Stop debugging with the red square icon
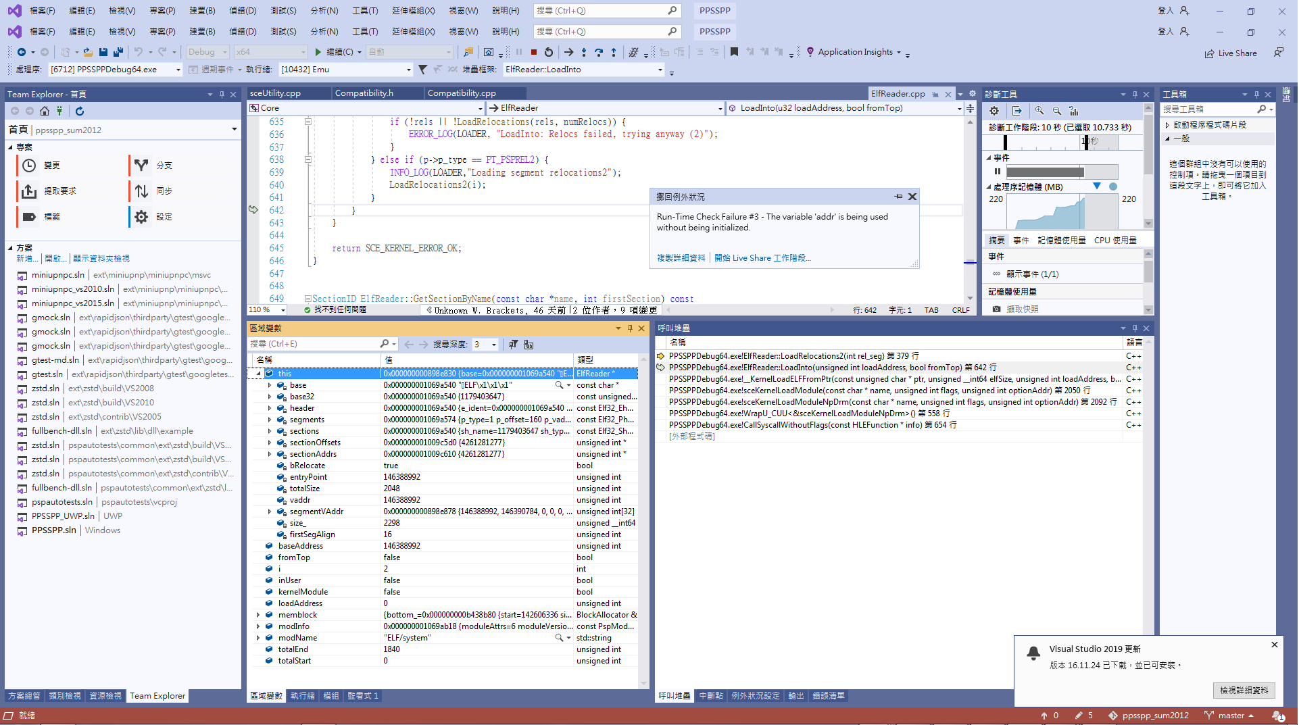The image size is (1299, 725). [x=534, y=52]
